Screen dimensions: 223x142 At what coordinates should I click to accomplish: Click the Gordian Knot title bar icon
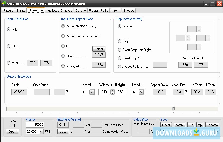coord(4,3)
